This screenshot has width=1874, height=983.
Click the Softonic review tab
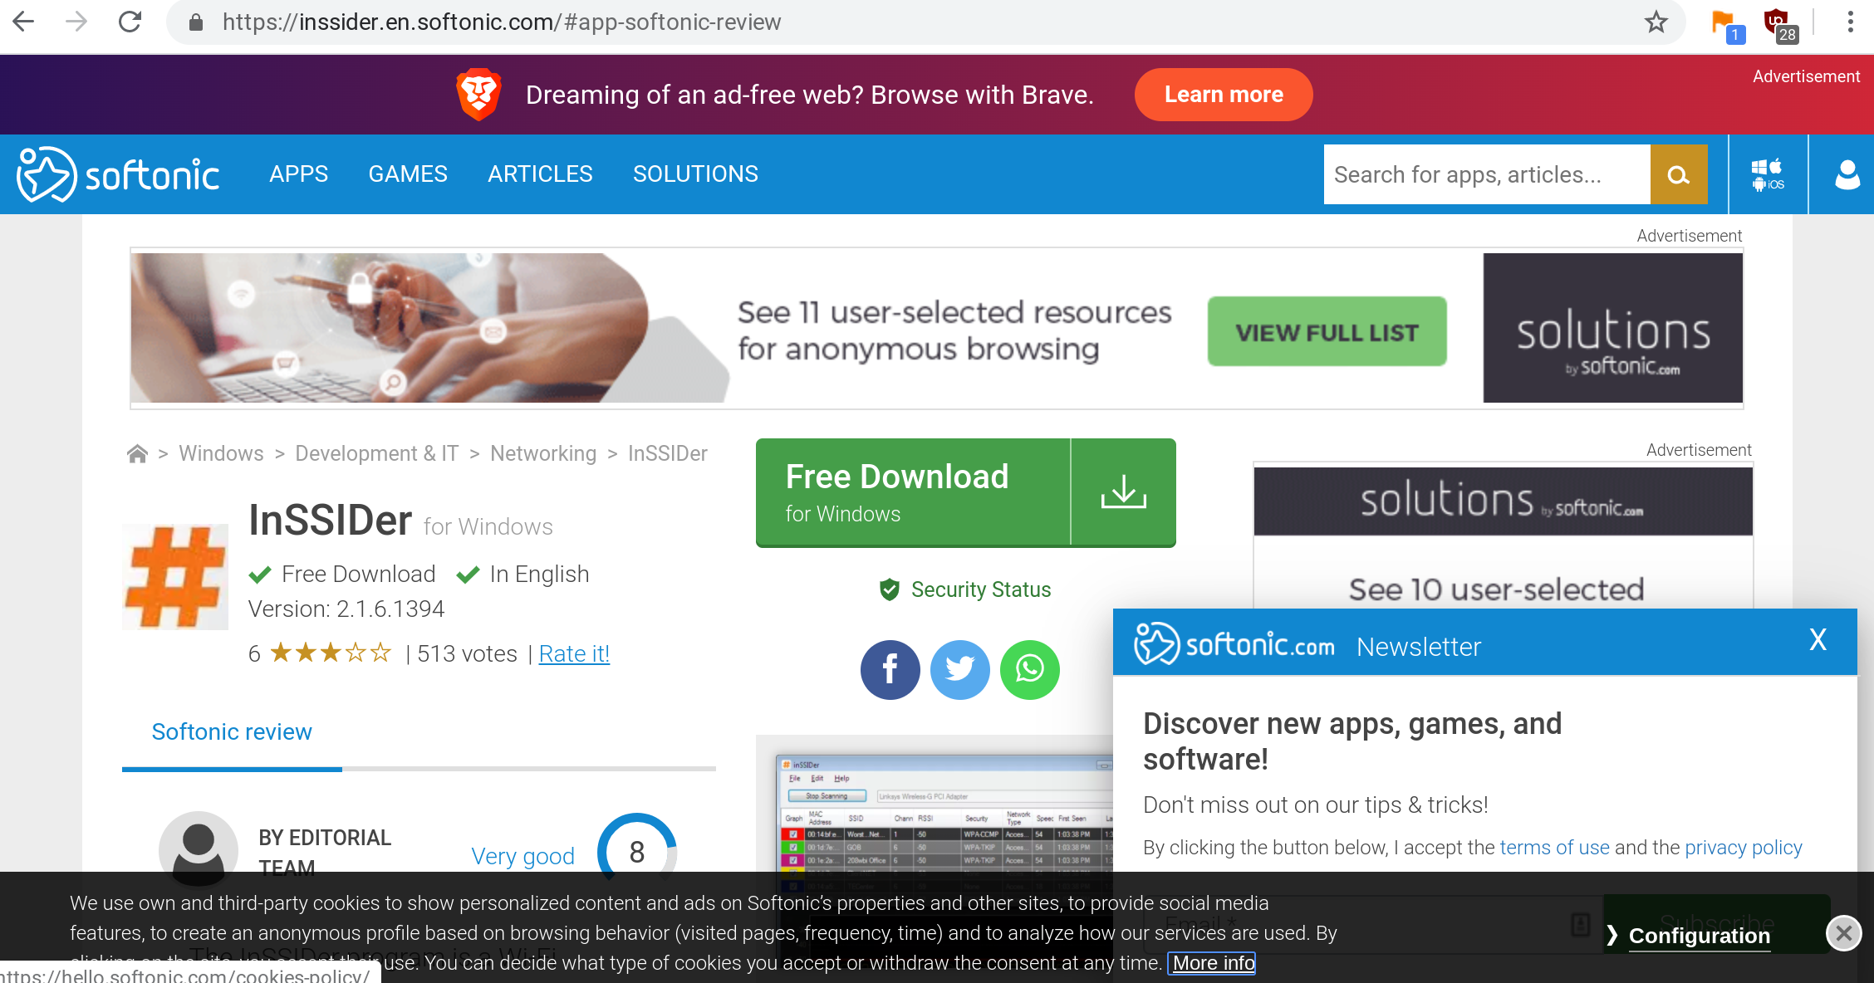coord(231,731)
